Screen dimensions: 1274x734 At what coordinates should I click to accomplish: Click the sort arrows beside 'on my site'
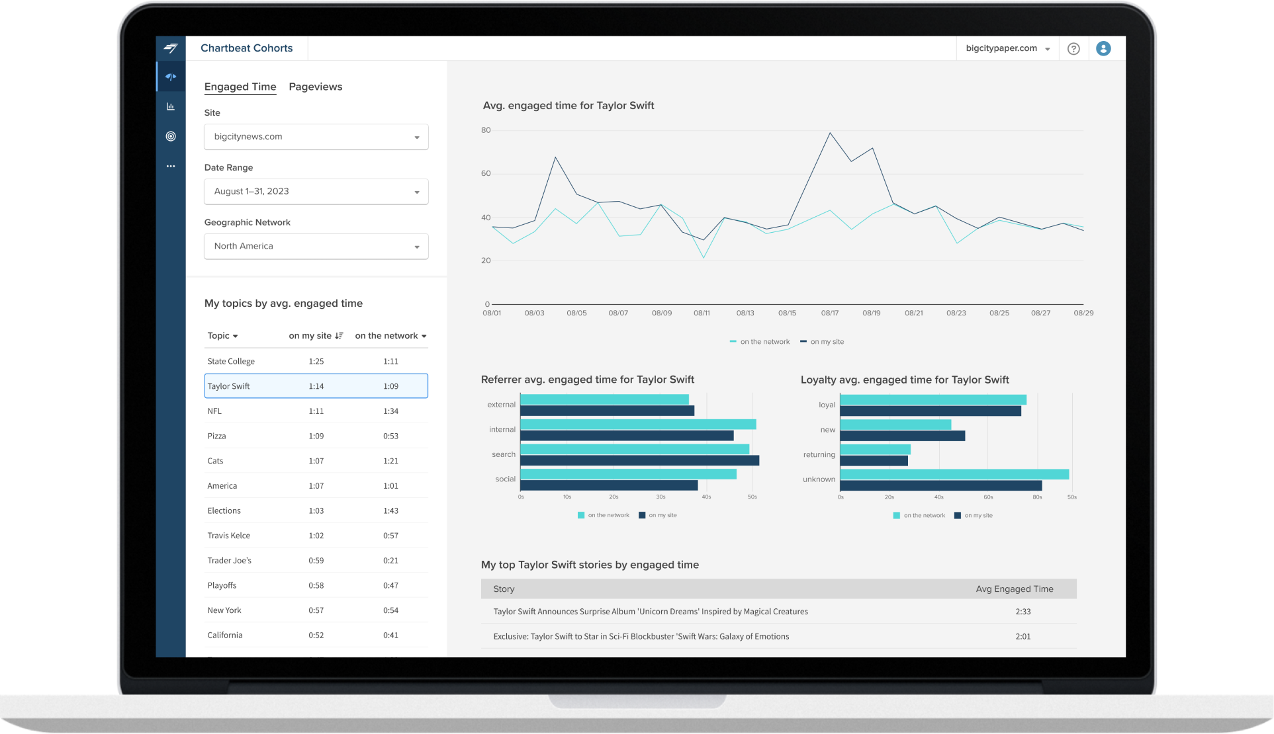click(x=340, y=335)
